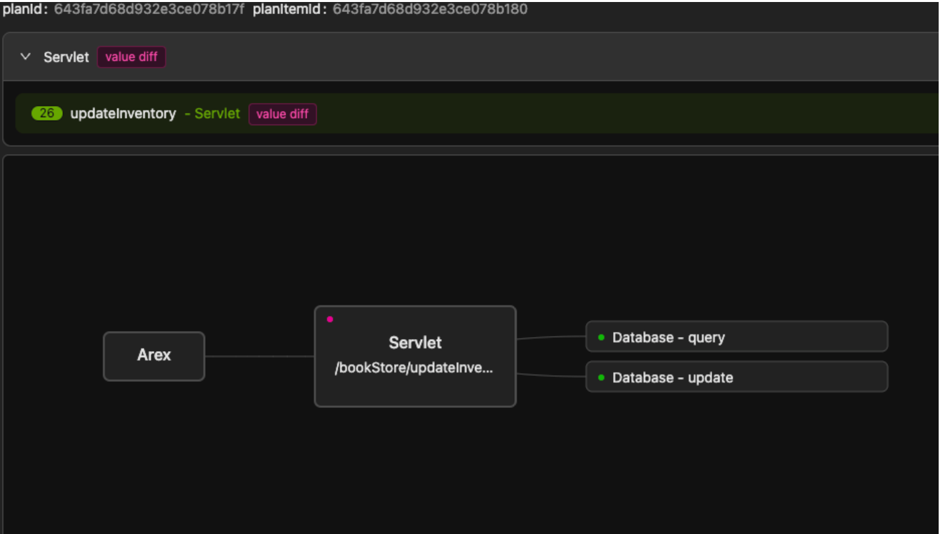
Task: Open the Servlet /bookStore/updateInve... node
Action: pos(415,356)
